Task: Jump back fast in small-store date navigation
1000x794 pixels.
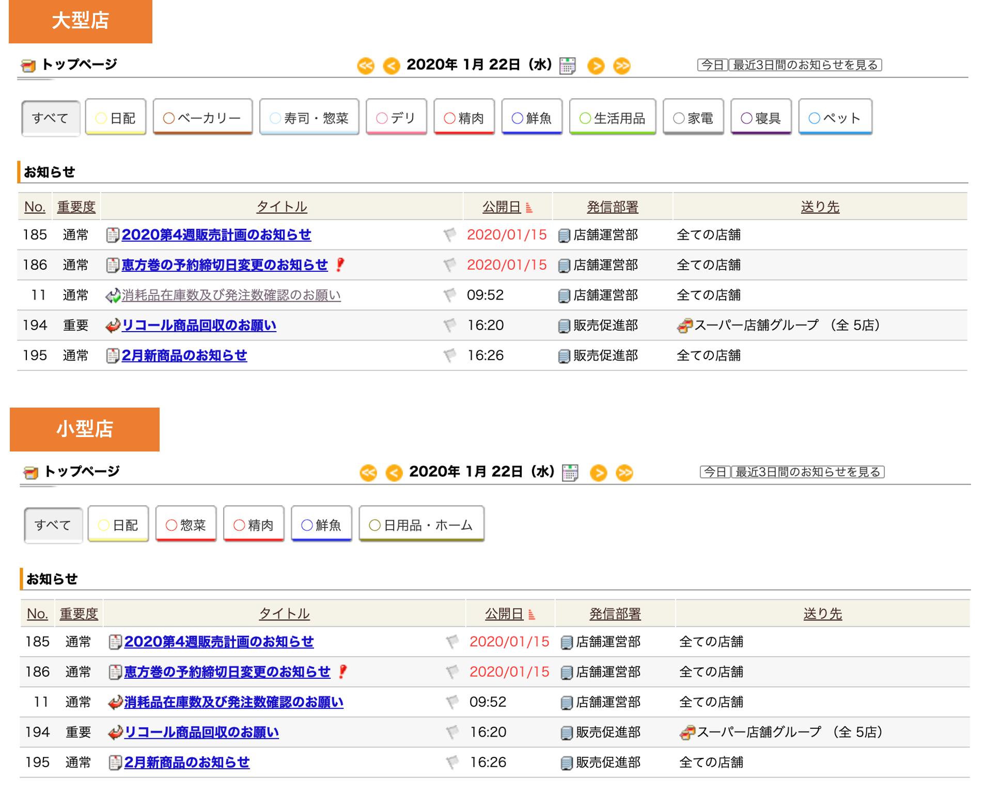Action: [x=368, y=473]
